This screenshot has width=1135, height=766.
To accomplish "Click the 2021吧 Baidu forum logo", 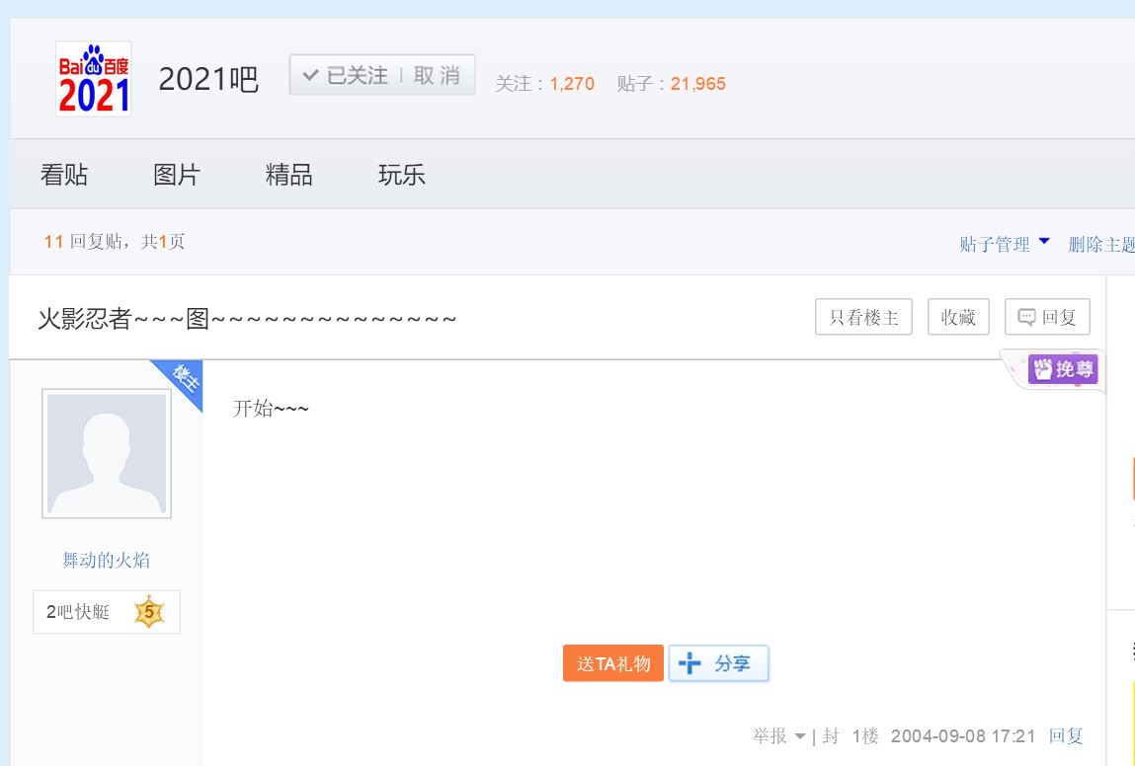I will [93, 80].
